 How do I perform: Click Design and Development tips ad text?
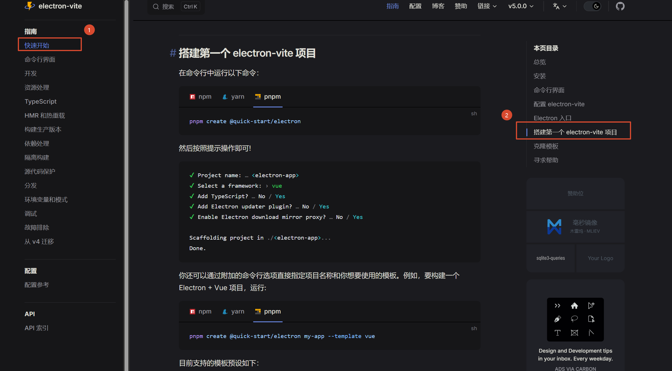(x=575, y=355)
